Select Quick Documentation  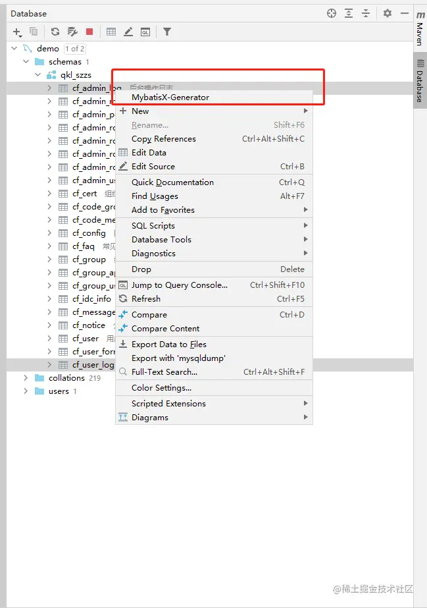pos(214,182)
